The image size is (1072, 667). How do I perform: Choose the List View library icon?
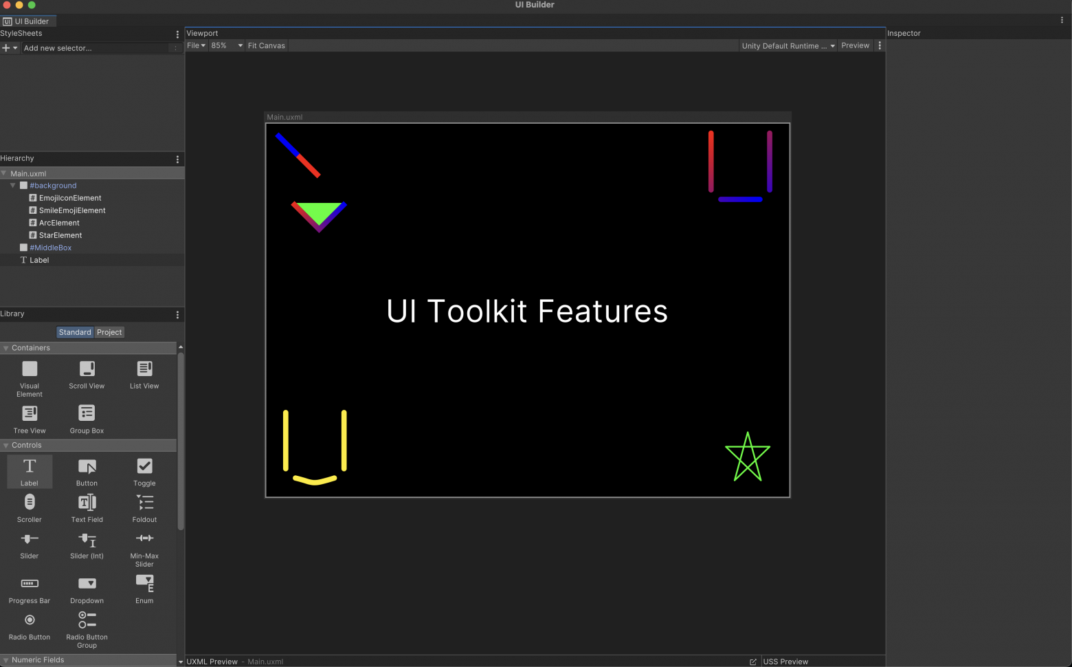145,369
